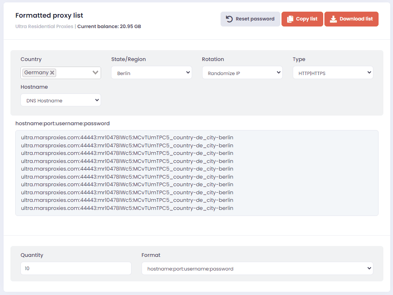Click the copy icon on Copy list
The height and width of the screenshot is (295, 393).
point(290,19)
